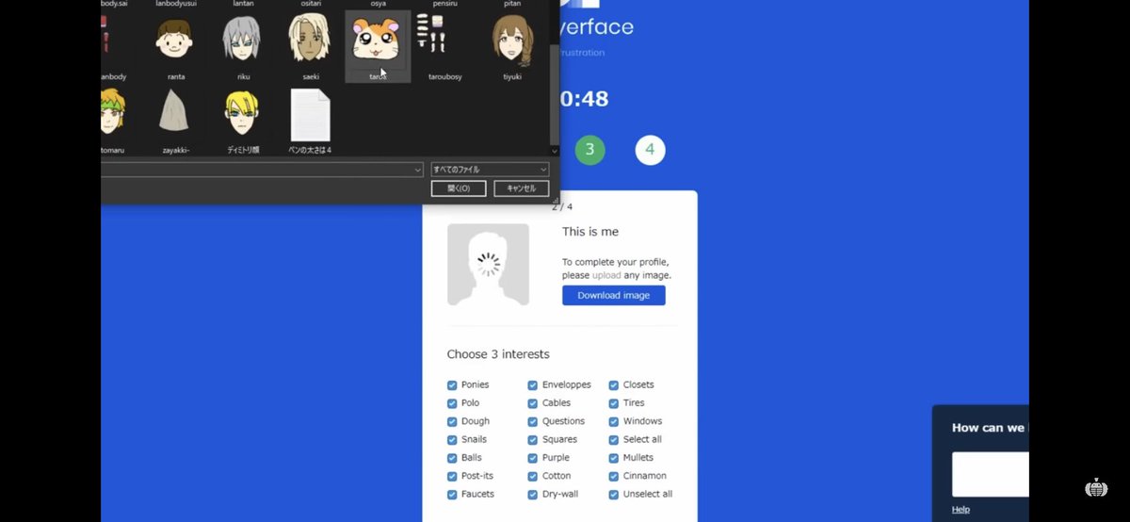The width and height of the screenshot is (1130, 522).
Task: Click the 開く(O) open button
Action: tap(459, 188)
